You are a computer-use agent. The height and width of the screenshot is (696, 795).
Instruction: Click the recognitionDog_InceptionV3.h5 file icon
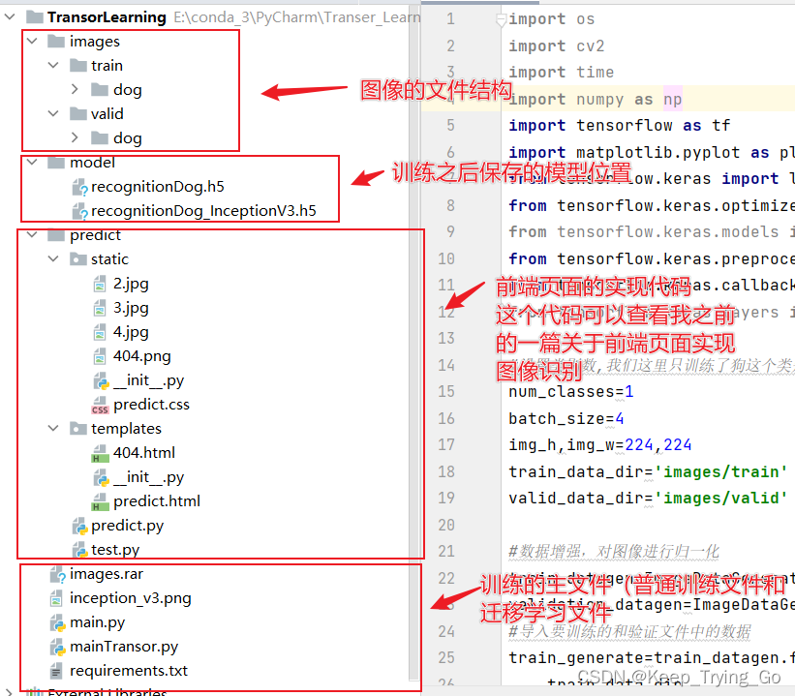[79, 211]
